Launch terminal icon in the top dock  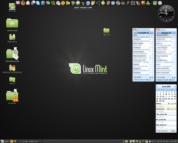tap(133, 3)
